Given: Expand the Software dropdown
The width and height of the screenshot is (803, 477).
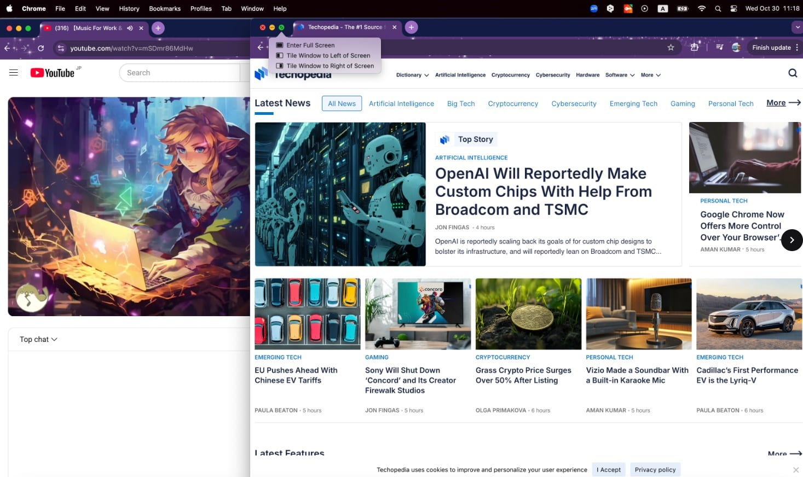Looking at the screenshot, I should (x=620, y=75).
